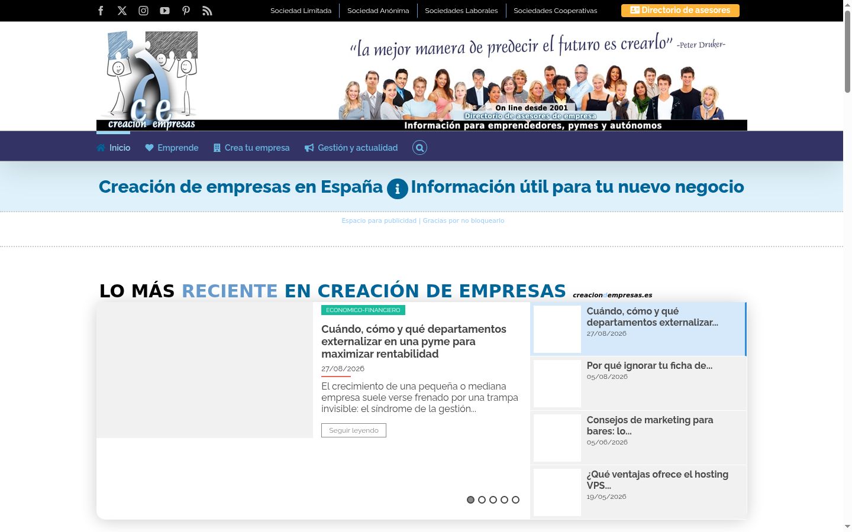Go to Sociedad Anónima

tap(378, 11)
